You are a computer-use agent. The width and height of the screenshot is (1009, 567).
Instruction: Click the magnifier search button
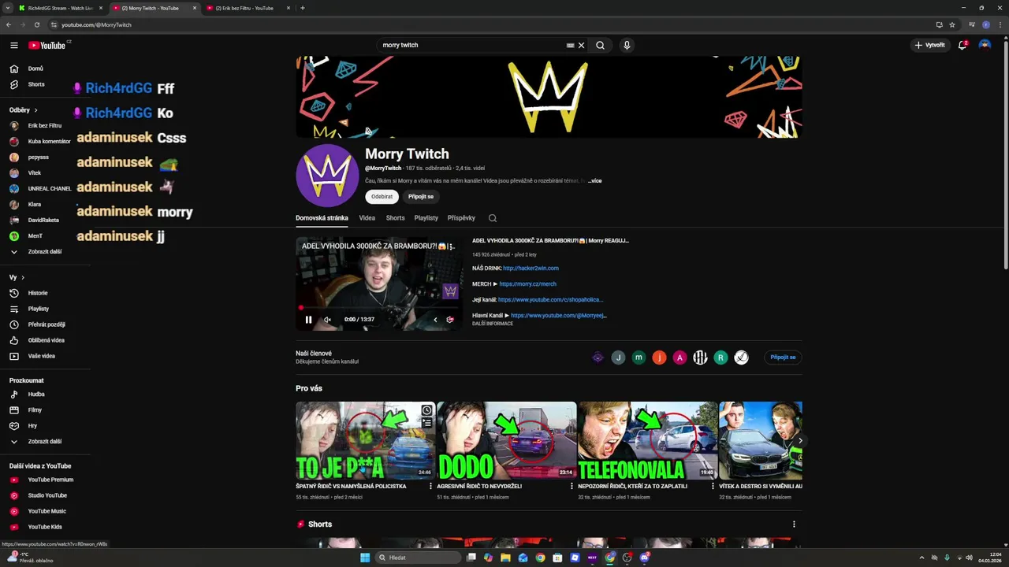(x=600, y=46)
